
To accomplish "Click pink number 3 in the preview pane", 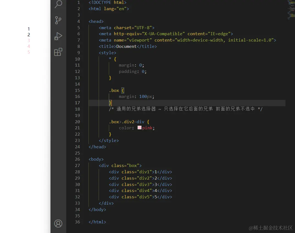I will (29, 40).
